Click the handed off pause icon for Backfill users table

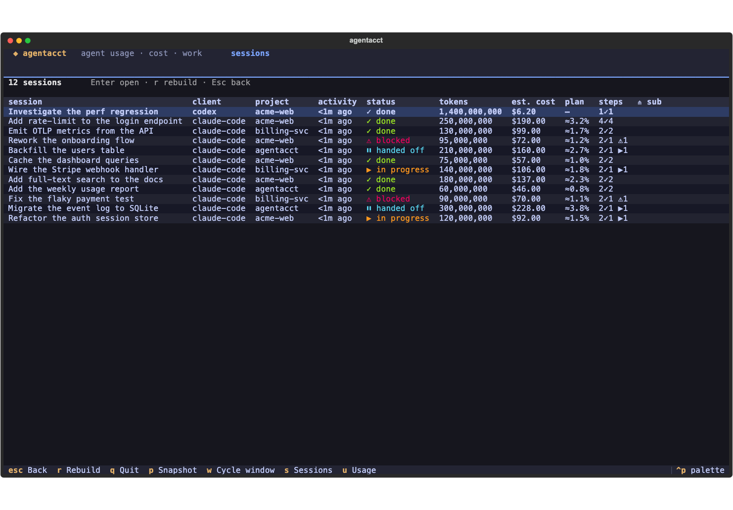tap(369, 151)
